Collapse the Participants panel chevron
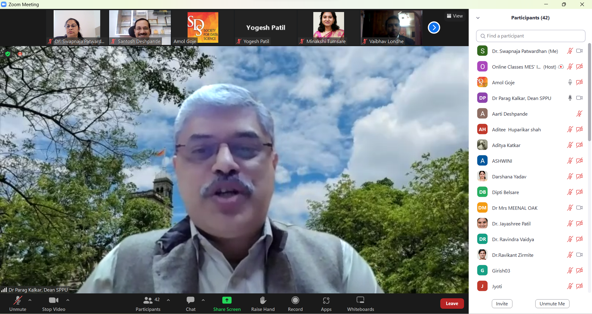 478,18
